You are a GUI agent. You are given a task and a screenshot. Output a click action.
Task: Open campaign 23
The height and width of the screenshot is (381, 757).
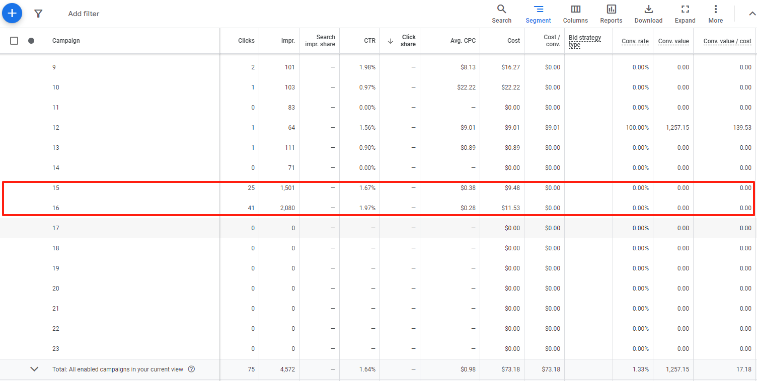click(55, 349)
